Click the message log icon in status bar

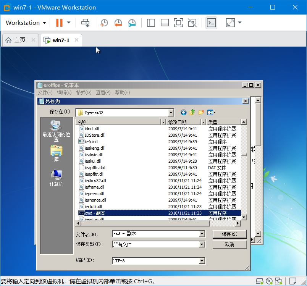click(x=293, y=281)
